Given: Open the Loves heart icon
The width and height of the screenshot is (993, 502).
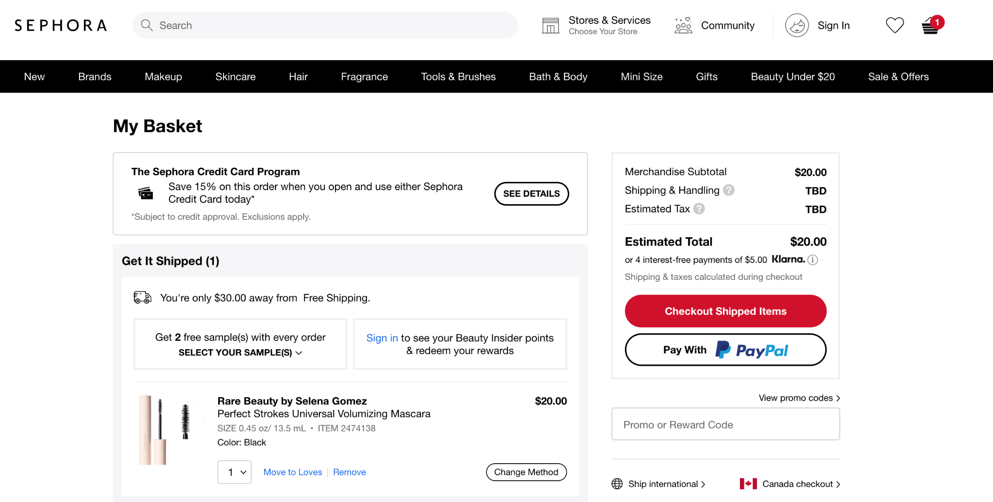Looking at the screenshot, I should pos(895,25).
